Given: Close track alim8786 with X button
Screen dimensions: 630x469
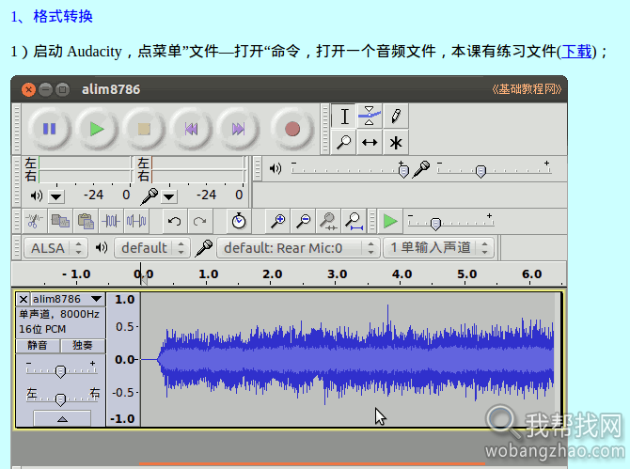Looking at the screenshot, I should coord(24,299).
